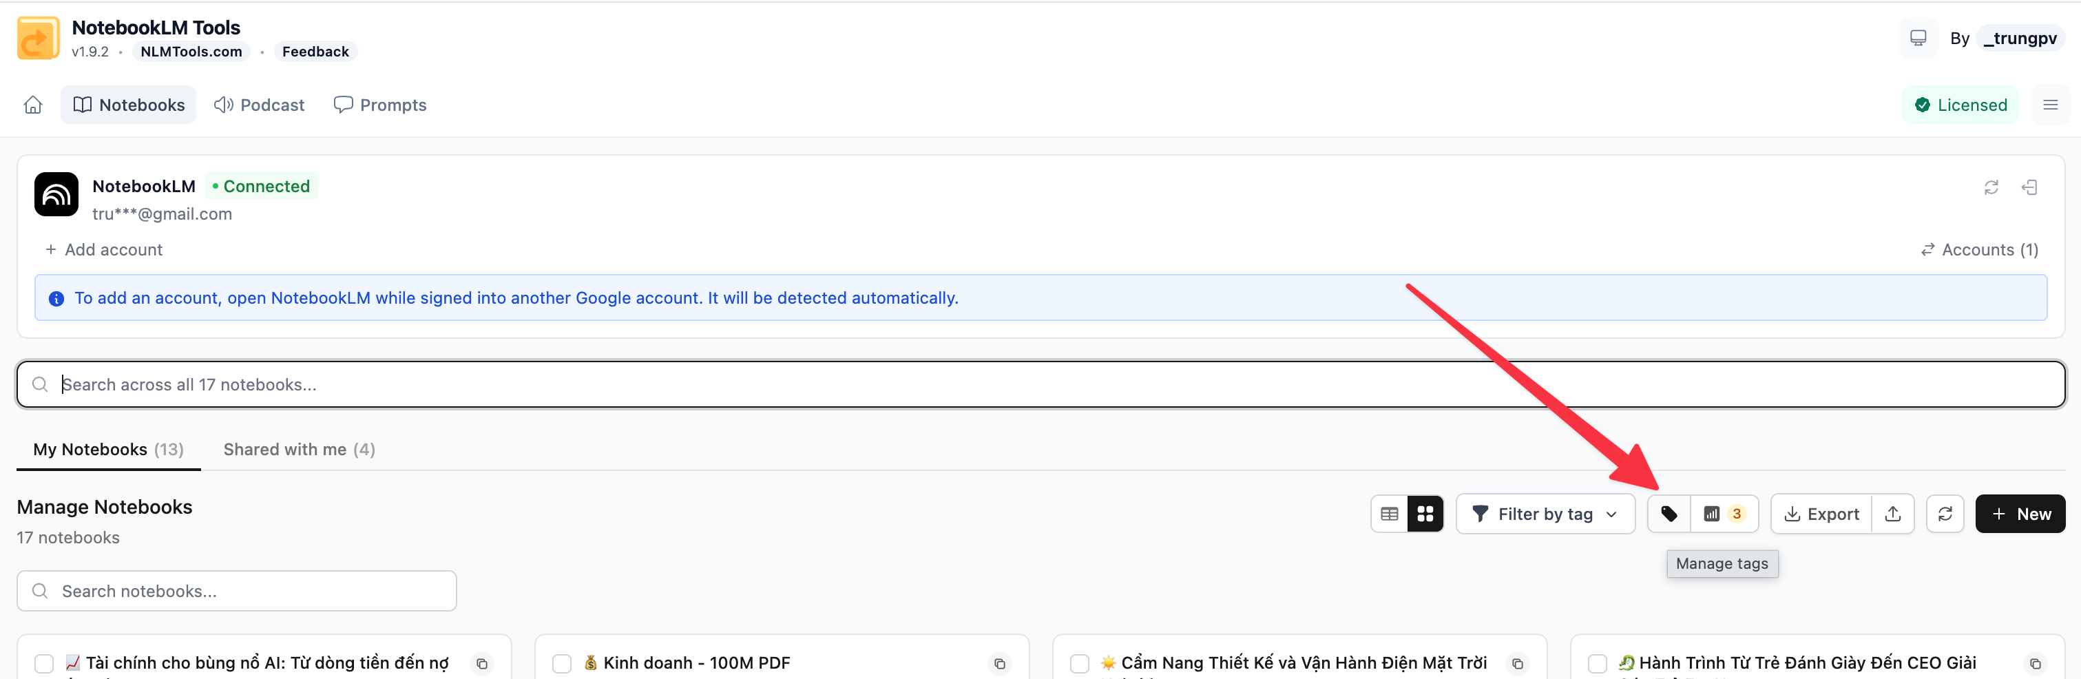
Task: Click Add account
Action: coord(103,250)
